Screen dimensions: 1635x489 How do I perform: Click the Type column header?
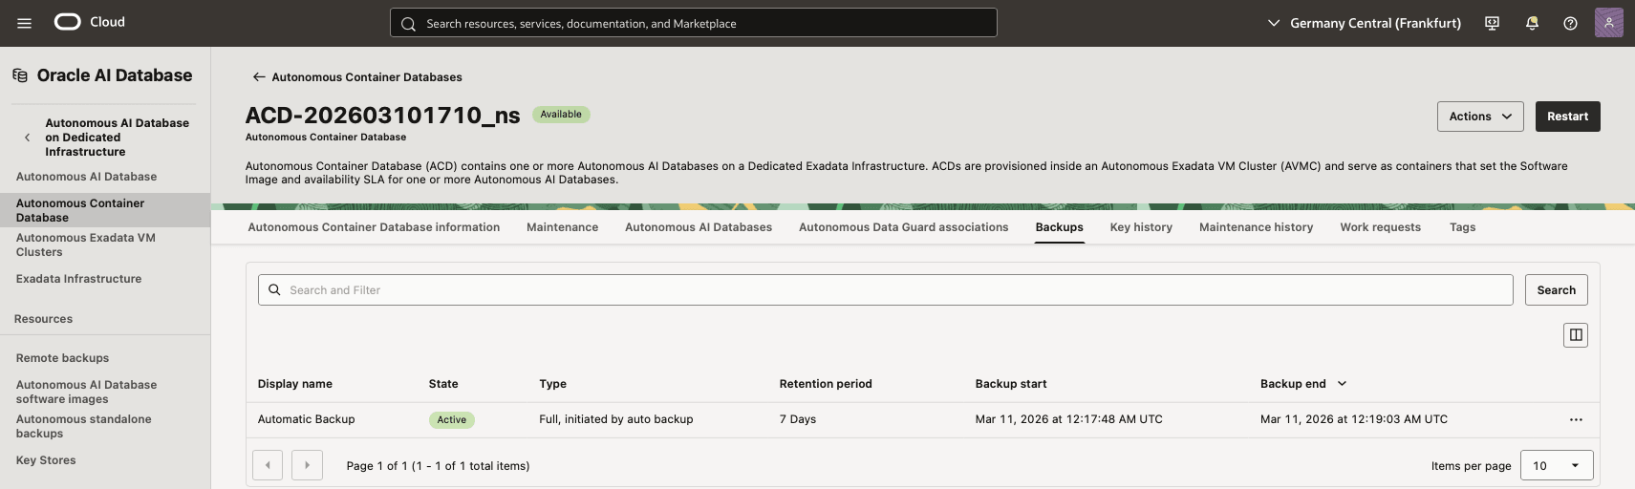(552, 384)
